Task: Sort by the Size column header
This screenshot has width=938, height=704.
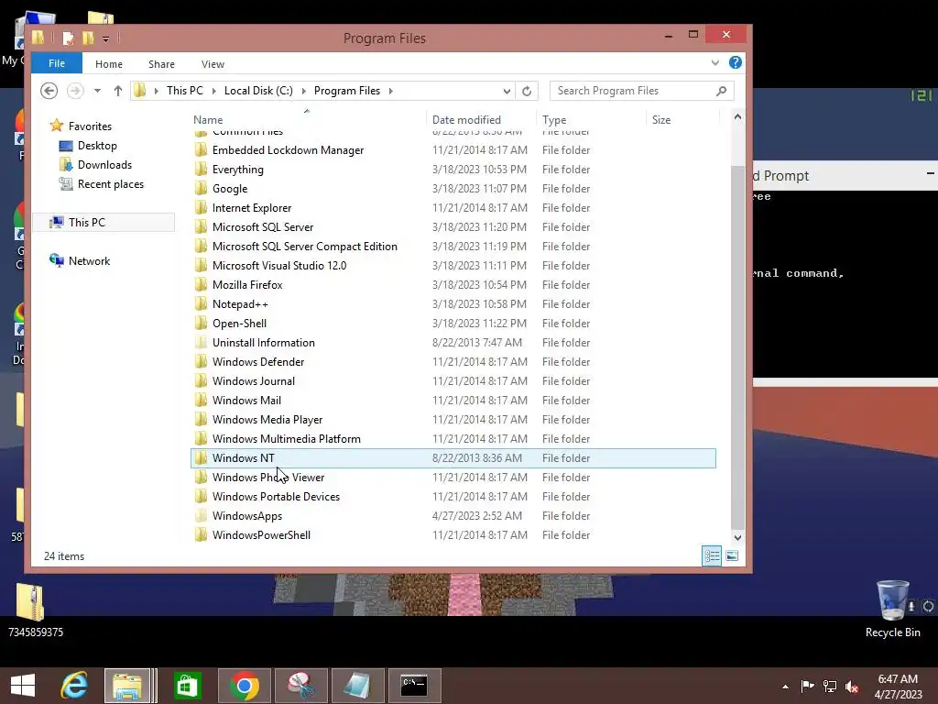Action: click(661, 120)
